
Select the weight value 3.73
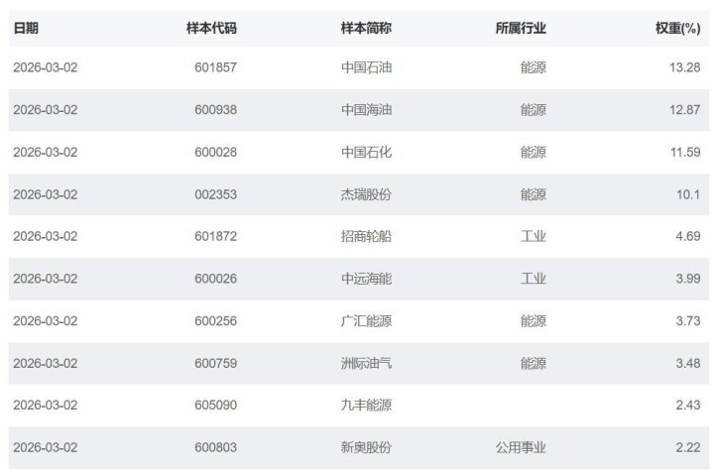tap(688, 320)
